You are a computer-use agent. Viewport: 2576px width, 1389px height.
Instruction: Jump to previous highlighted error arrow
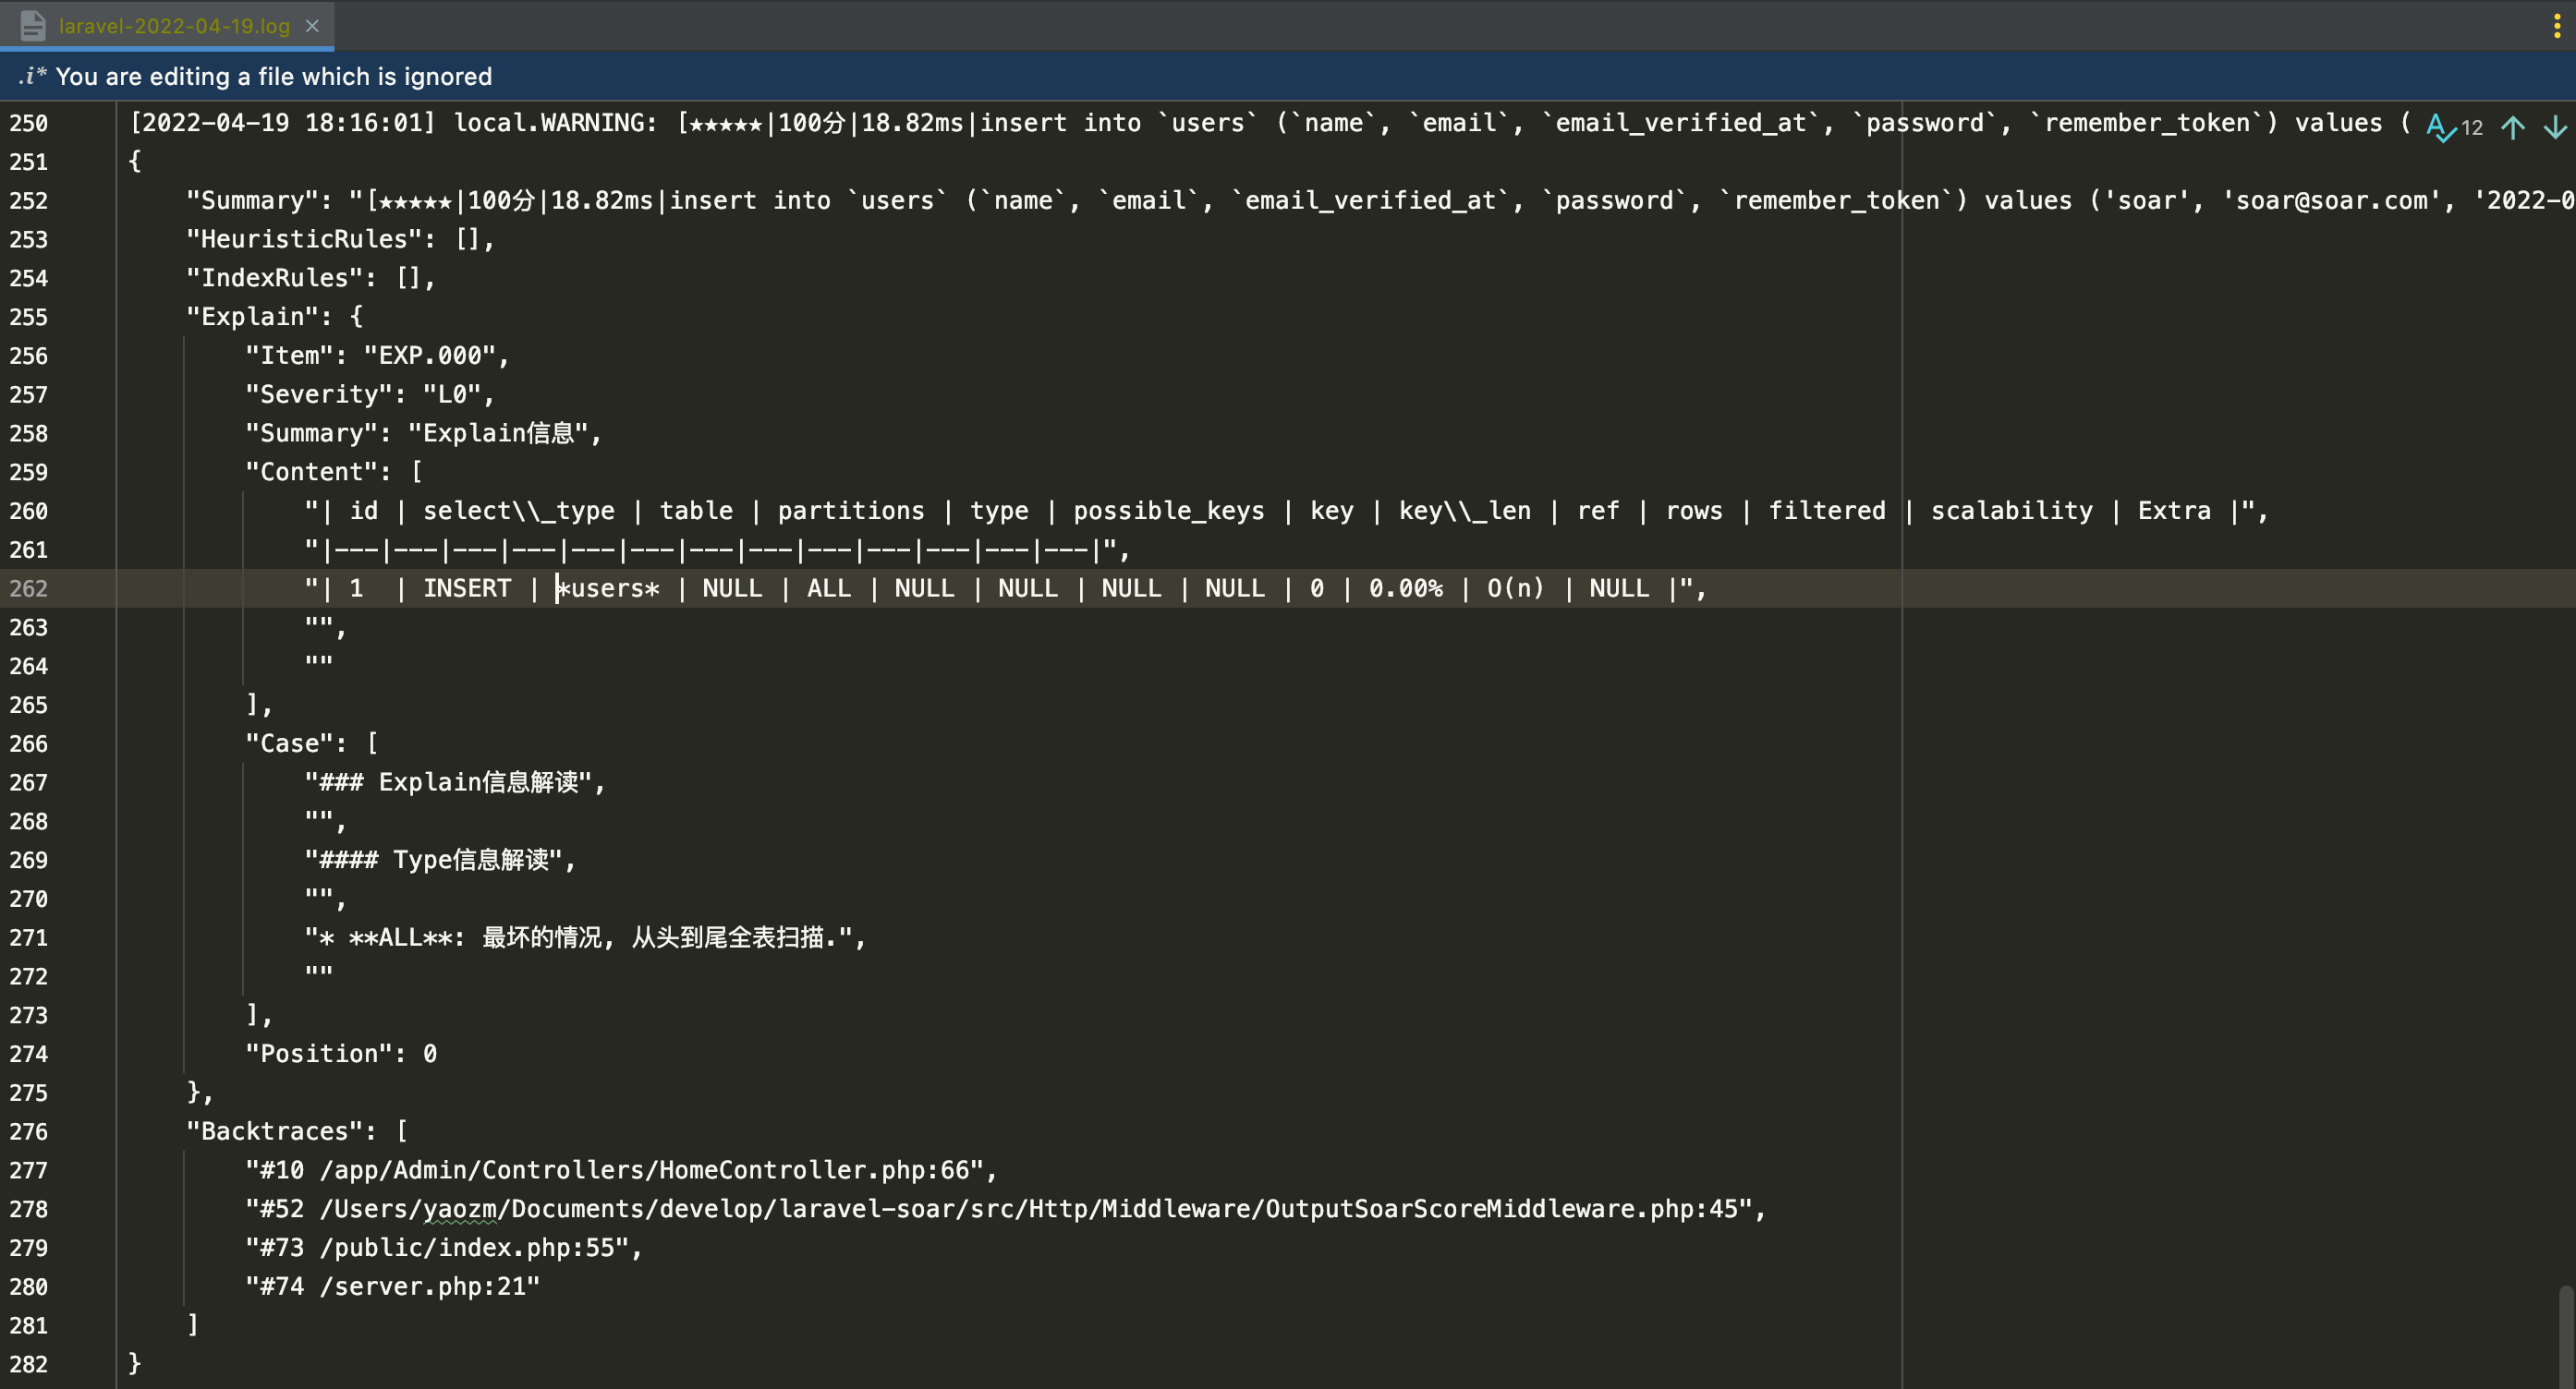coord(2512,127)
